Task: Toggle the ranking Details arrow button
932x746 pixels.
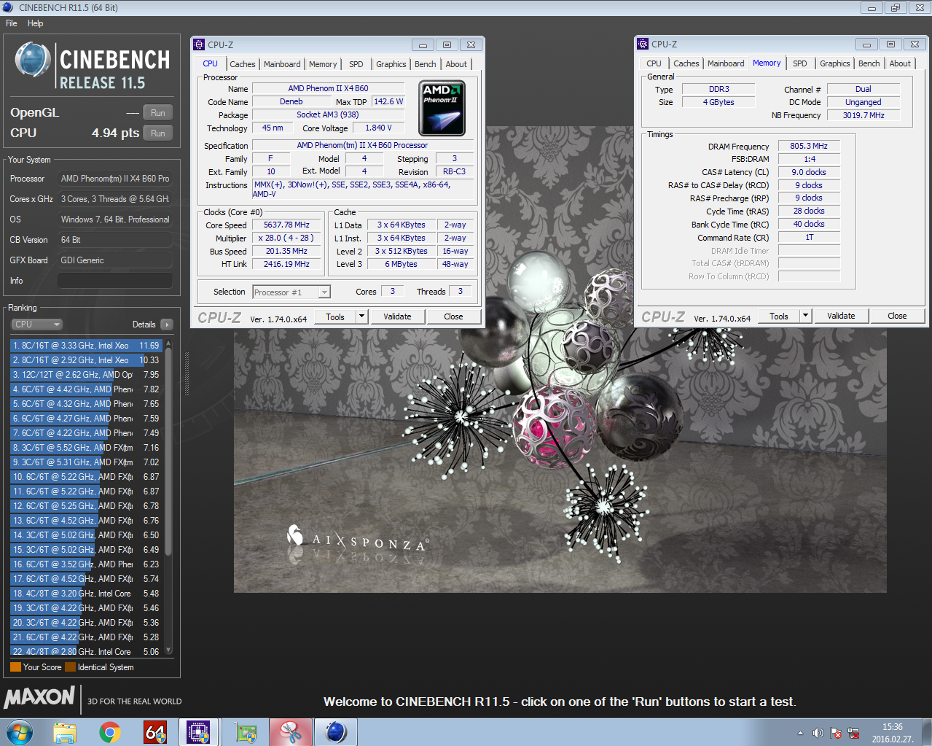Action: (x=167, y=325)
